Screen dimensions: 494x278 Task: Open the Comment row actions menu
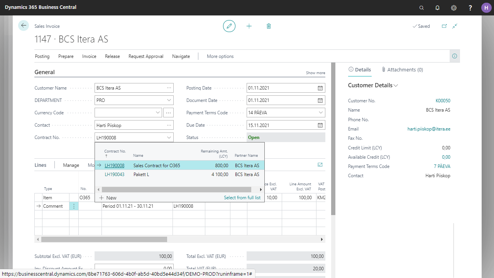click(x=74, y=206)
